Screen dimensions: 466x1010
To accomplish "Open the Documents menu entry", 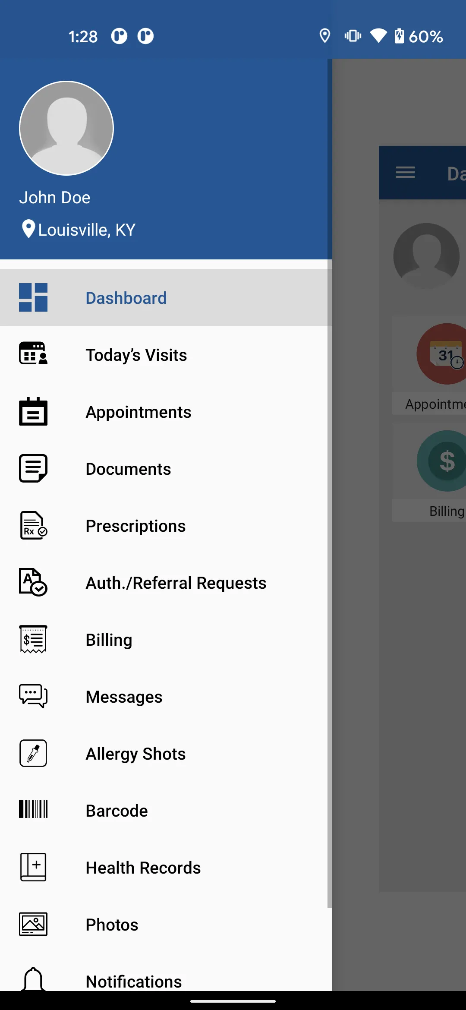I will click(x=166, y=469).
